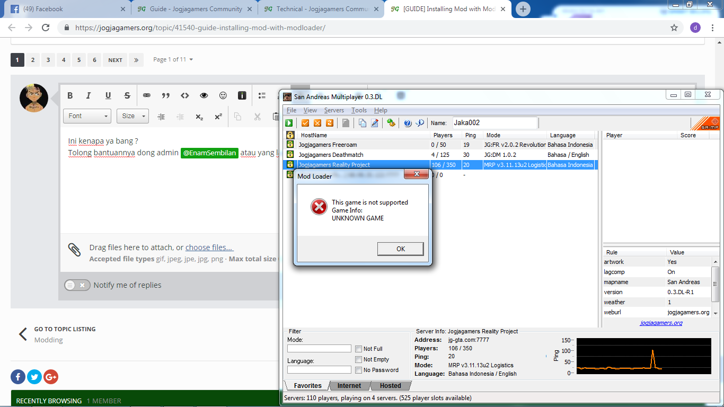Toggle Italic in the forum reply editor
The image size is (724, 407).
click(x=89, y=95)
